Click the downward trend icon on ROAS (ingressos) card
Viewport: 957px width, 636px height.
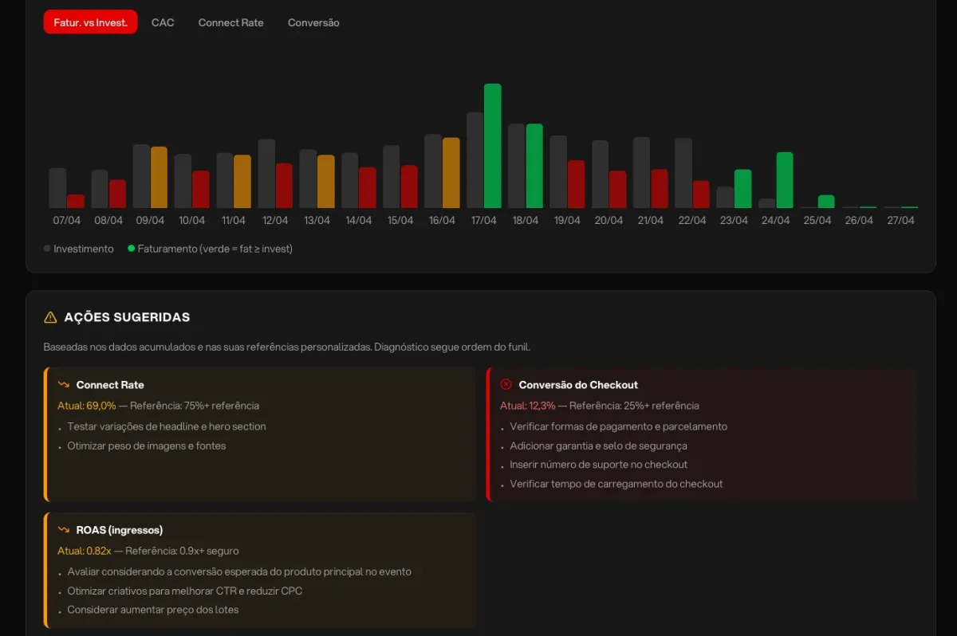tap(64, 530)
